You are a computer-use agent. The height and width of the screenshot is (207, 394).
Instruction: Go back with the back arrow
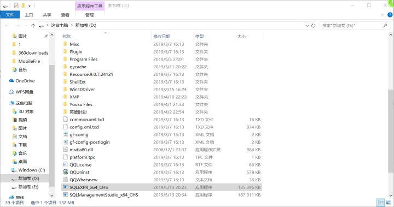click(7, 25)
